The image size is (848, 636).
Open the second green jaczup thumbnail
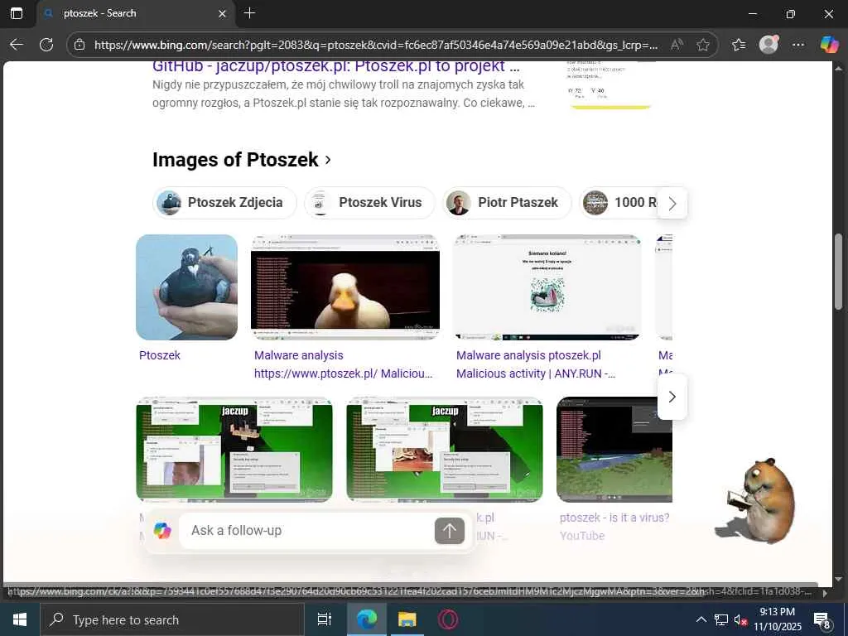coord(444,450)
